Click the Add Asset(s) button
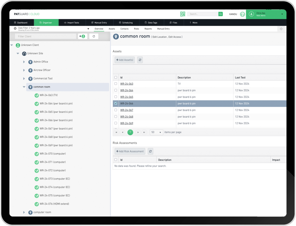The height and width of the screenshot is (226, 296). (125, 60)
